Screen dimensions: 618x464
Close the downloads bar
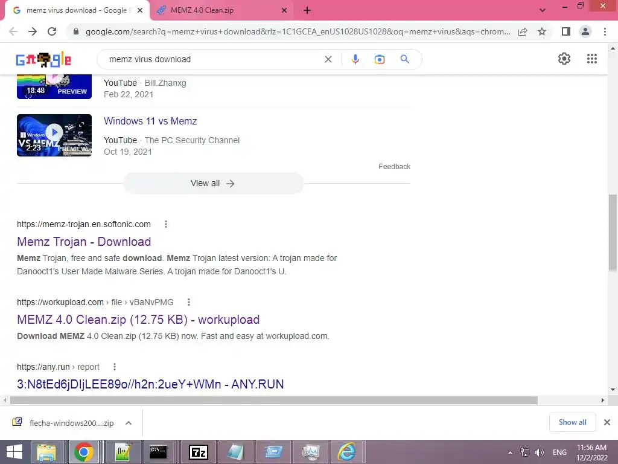607,422
